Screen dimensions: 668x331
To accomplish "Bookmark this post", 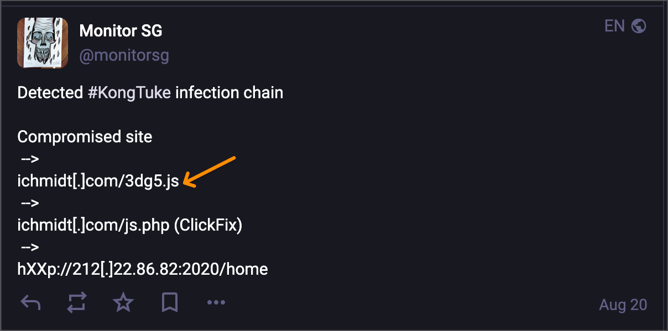I will click(170, 303).
